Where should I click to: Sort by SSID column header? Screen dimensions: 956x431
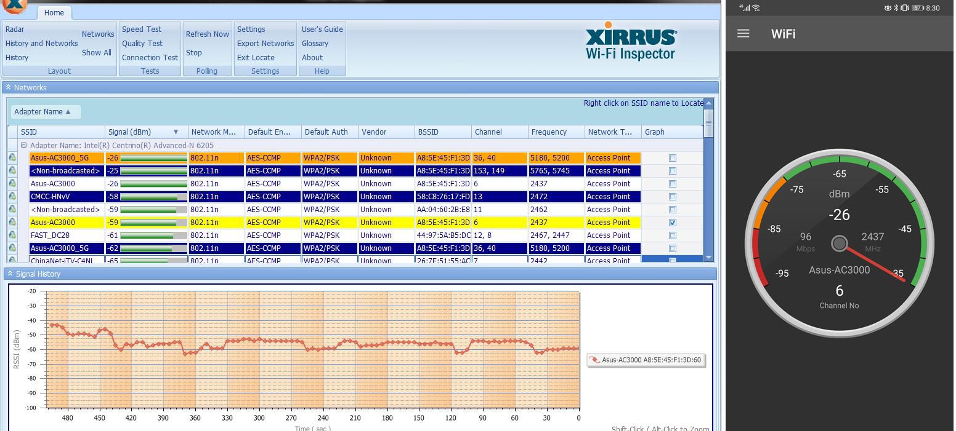click(x=62, y=132)
